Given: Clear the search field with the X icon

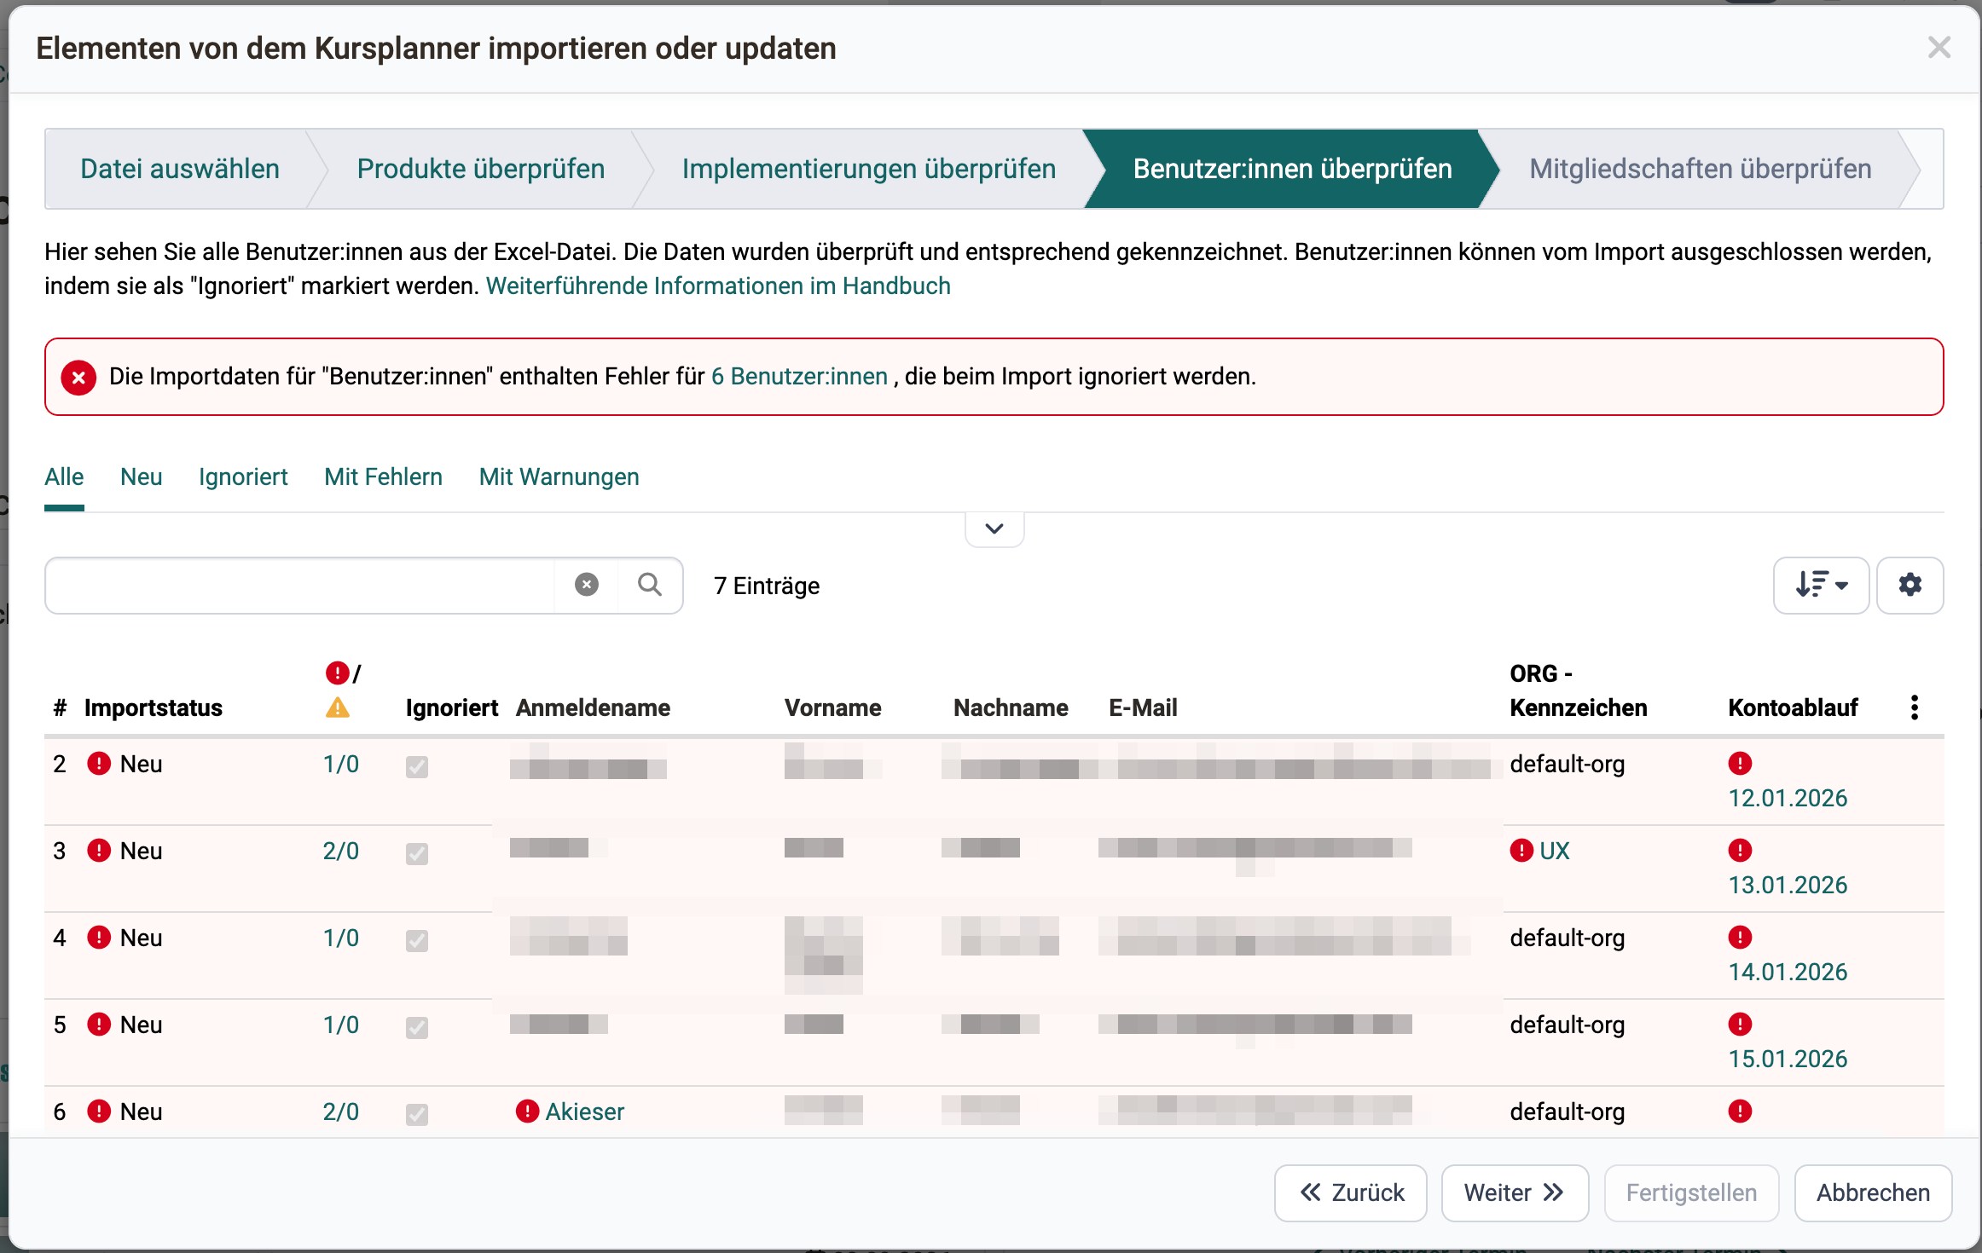Looking at the screenshot, I should tap(587, 585).
